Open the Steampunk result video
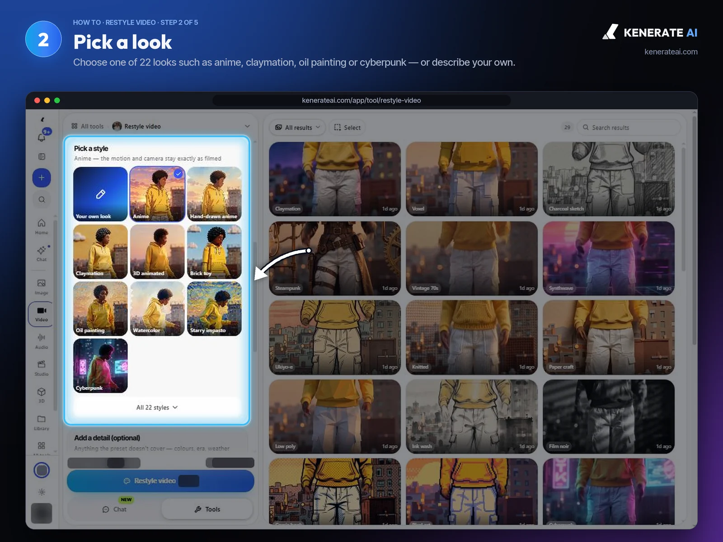The width and height of the screenshot is (723, 542). [335, 258]
